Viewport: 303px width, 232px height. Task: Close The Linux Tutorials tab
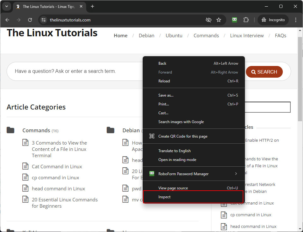coord(81,6)
